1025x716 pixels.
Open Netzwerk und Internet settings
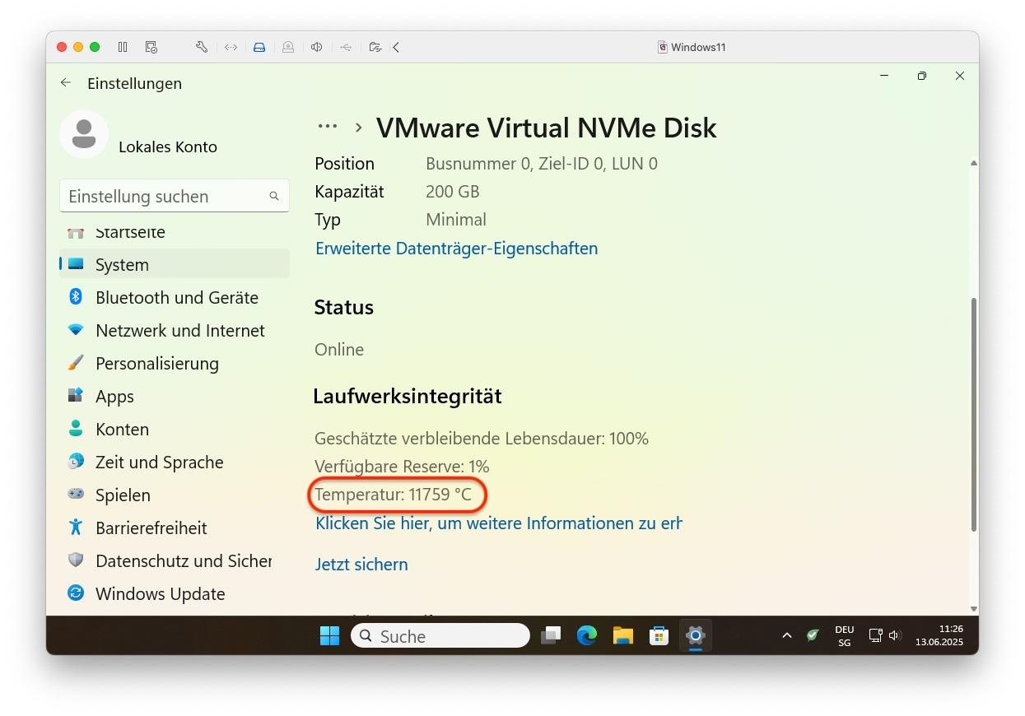coord(175,330)
